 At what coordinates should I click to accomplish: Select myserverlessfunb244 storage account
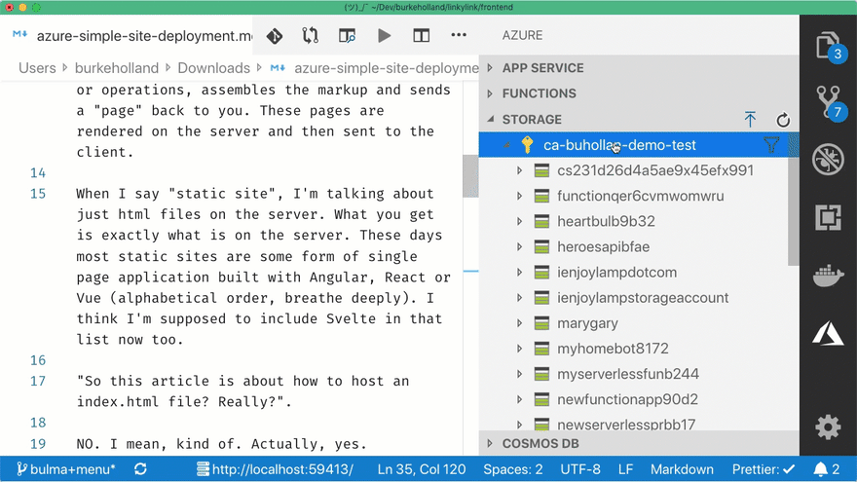628,374
